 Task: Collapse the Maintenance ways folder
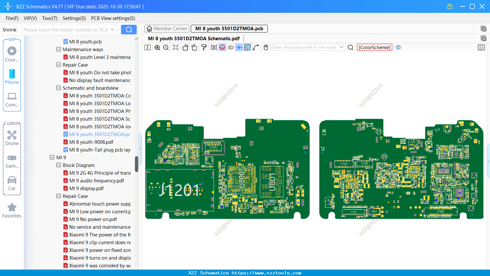(x=59, y=49)
